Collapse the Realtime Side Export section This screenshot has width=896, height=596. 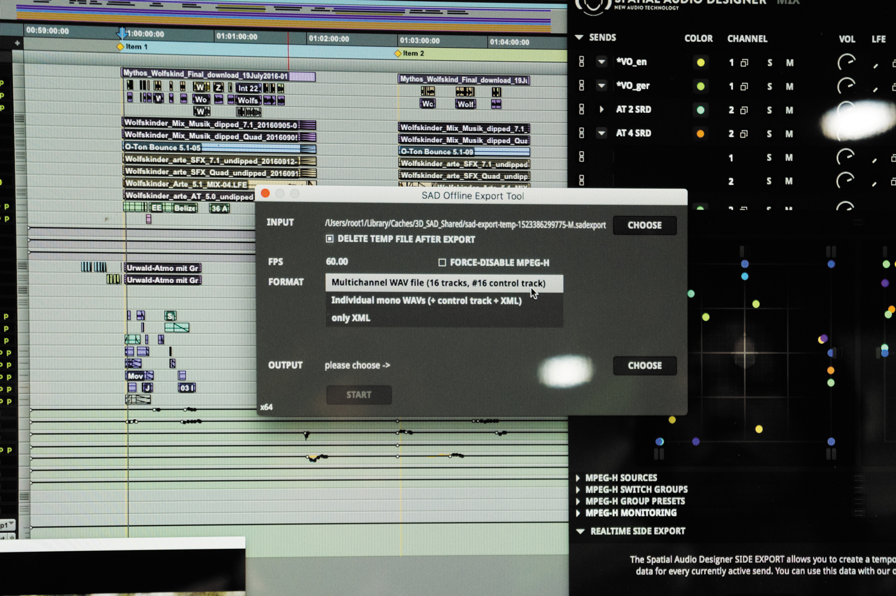[580, 531]
